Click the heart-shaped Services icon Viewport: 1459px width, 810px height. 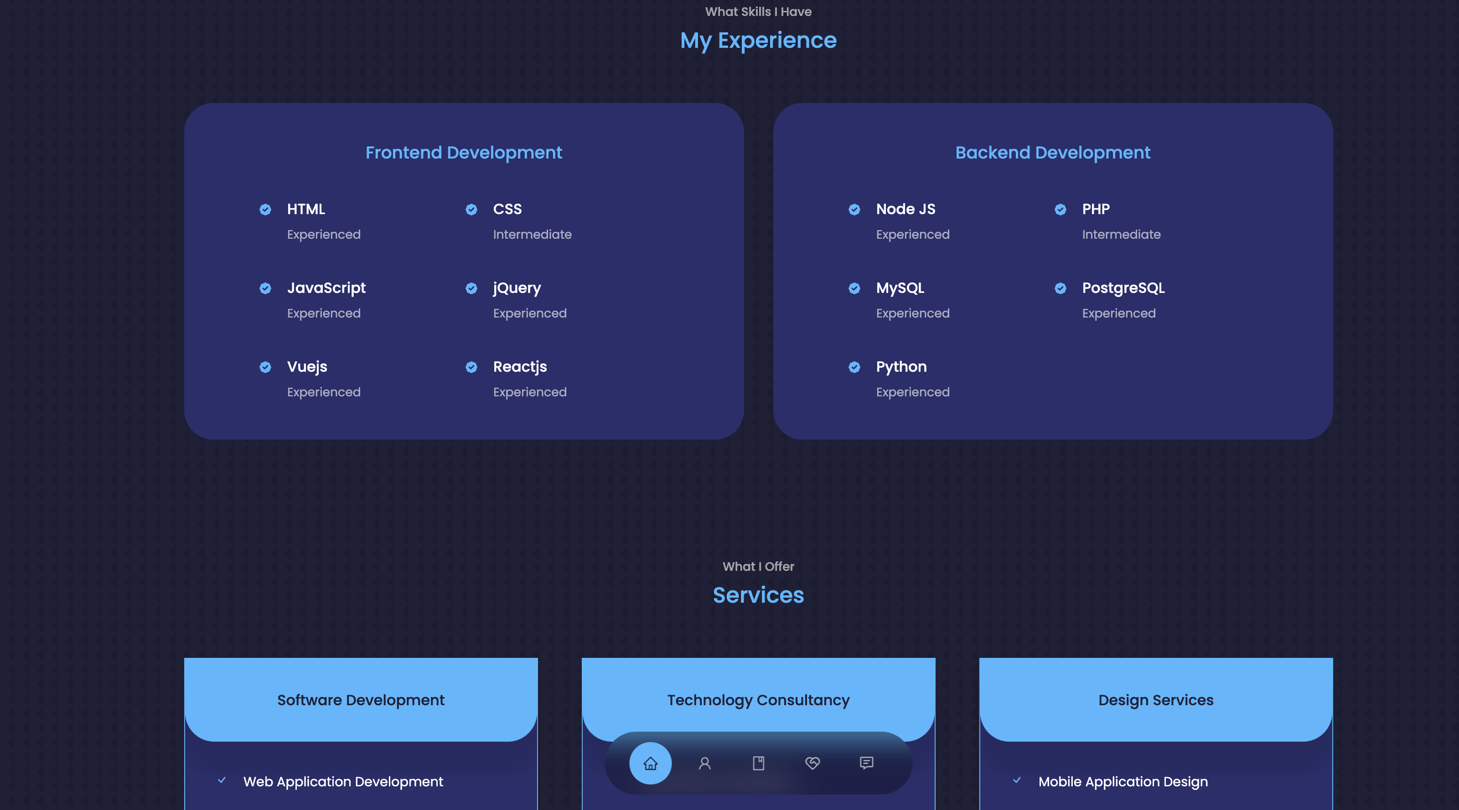coord(813,764)
